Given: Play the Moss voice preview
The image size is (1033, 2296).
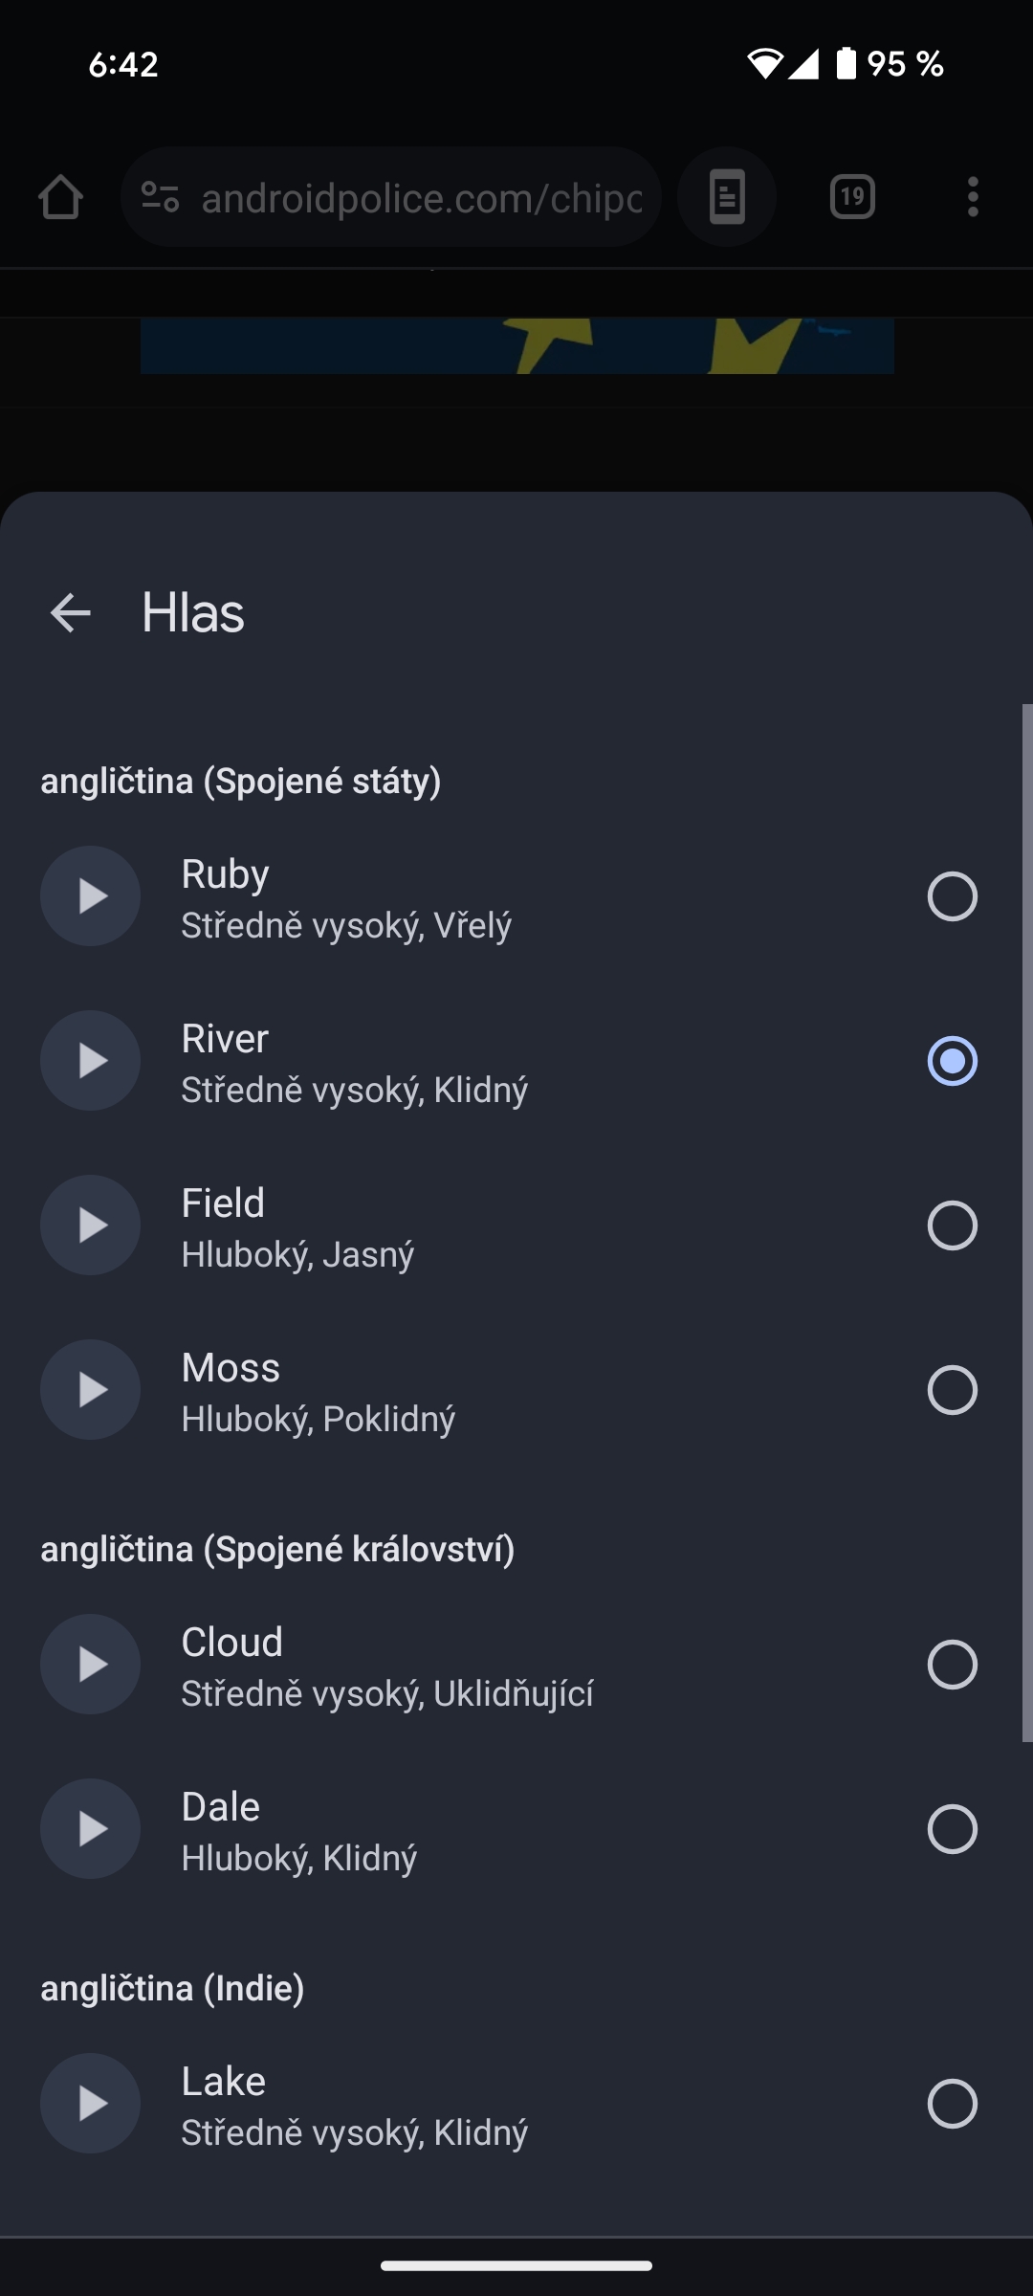Looking at the screenshot, I should coord(90,1390).
